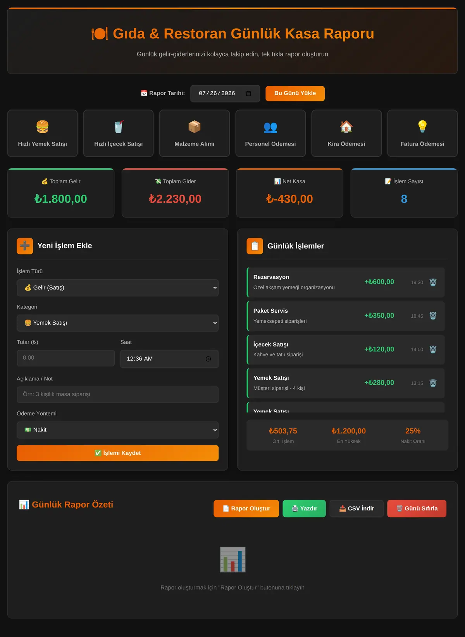465x637 pixels.
Task: Remove the İçecek Satışı 14:00 entry
Action: click(x=433, y=349)
